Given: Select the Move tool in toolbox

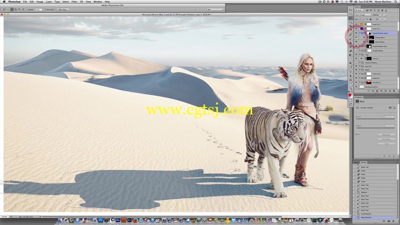Looking at the screenshot, I should click(x=351, y=9).
